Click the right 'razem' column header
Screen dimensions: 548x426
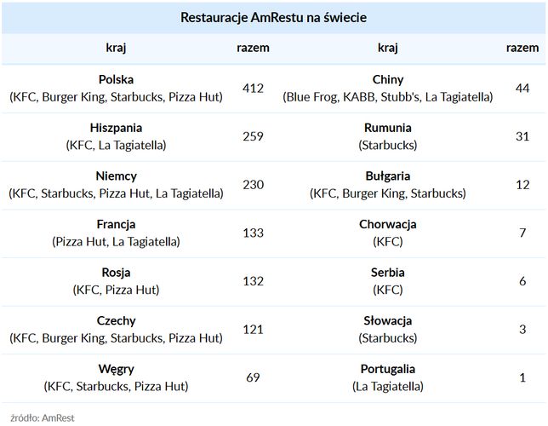pos(522,48)
